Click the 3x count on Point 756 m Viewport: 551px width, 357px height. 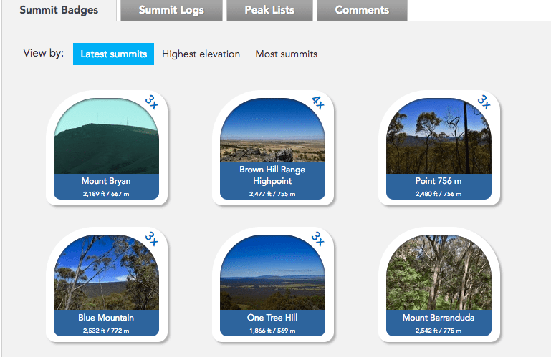click(x=484, y=102)
